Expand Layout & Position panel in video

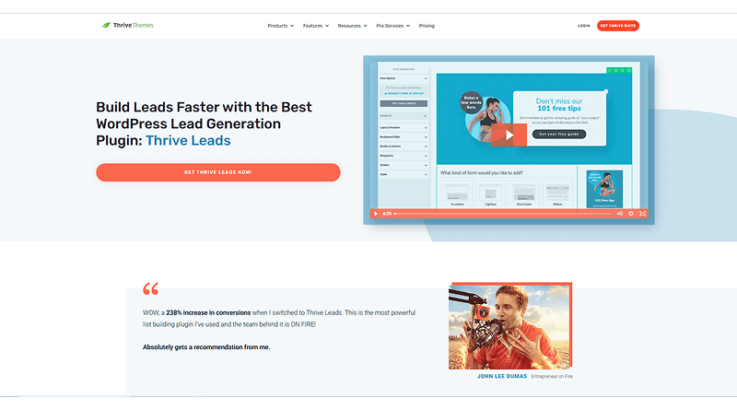(x=404, y=127)
